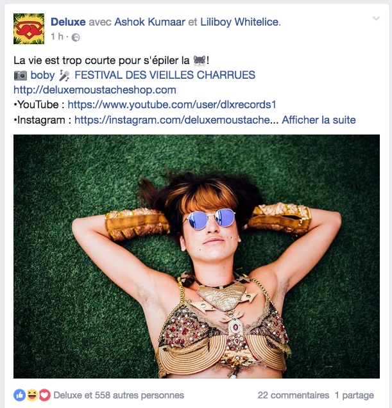Expand post text with Afficher la suite
This screenshot has width=392, height=408.
pos(318,120)
